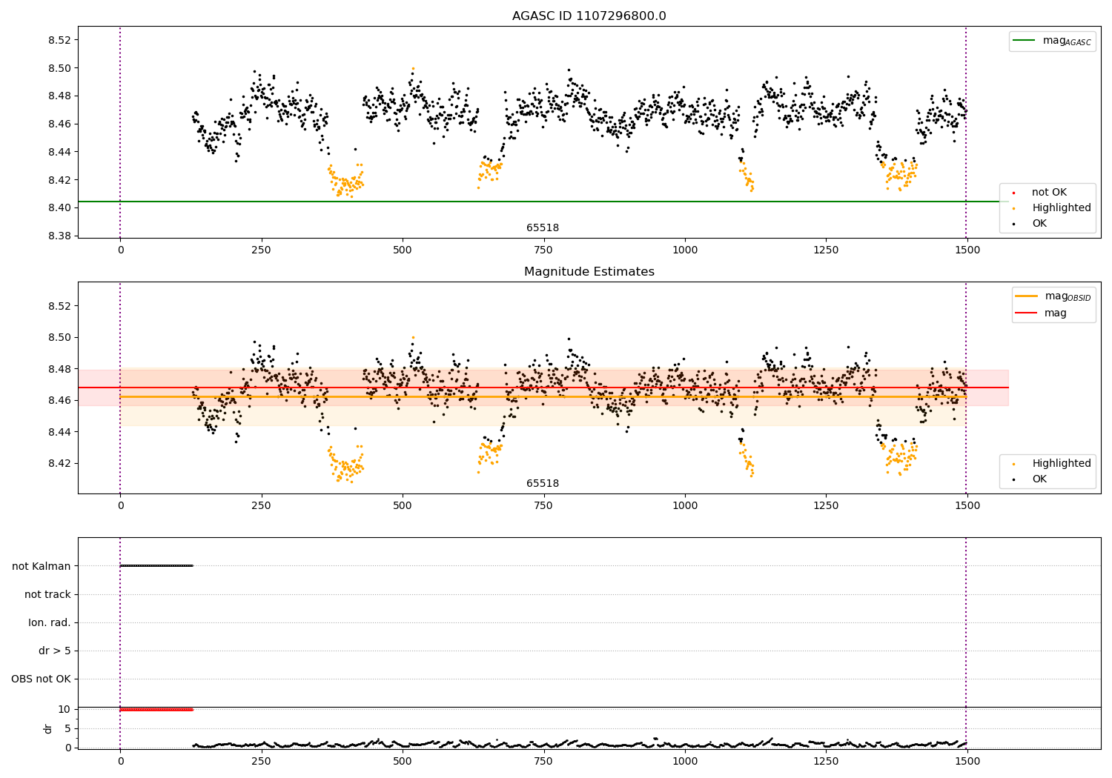The image size is (1112, 778).
Task: Select 'Highlighted' legend entry in middle plot
Action: click(1053, 463)
